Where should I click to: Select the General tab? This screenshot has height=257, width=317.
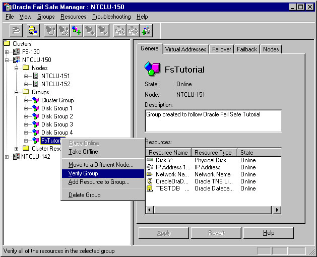coord(150,48)
